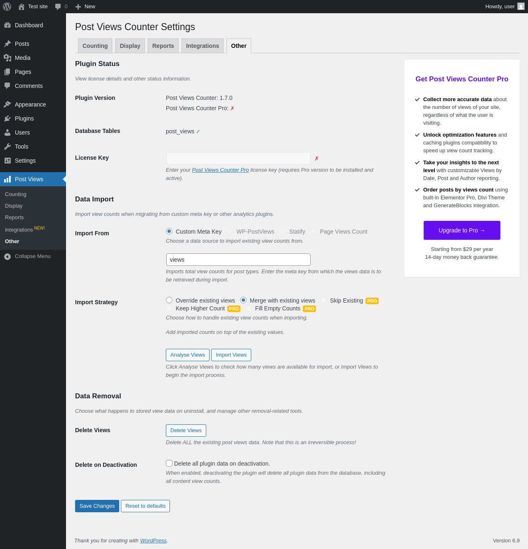Click the Pages icon in sidebar
Viewport: 528px width, 549px height.
point(7,72)
